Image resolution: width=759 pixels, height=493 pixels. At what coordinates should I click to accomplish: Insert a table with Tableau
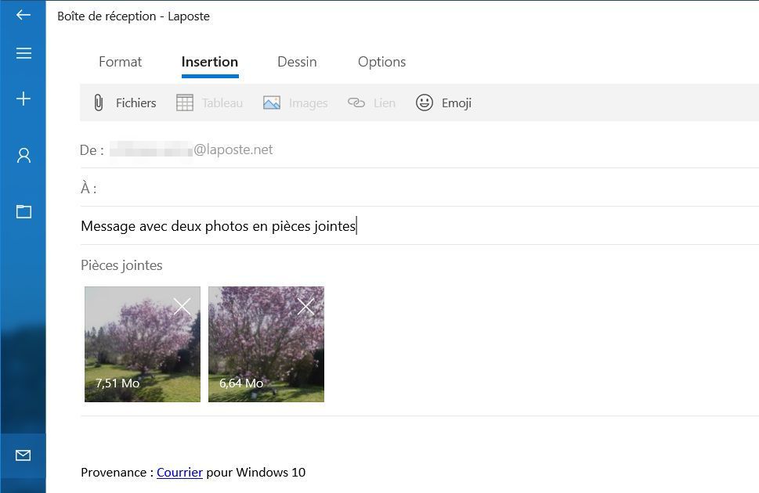click(x=209, y=103)
